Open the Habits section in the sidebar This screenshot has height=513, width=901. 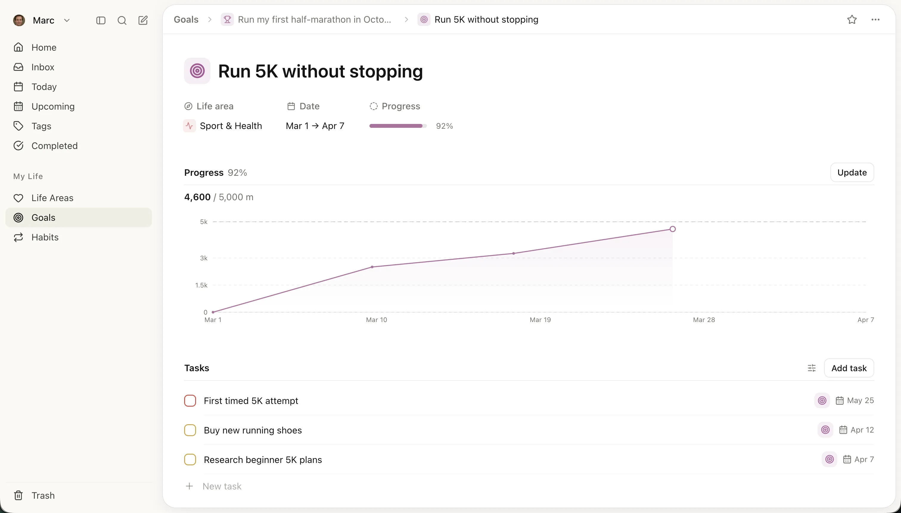[x=45, y=237]
